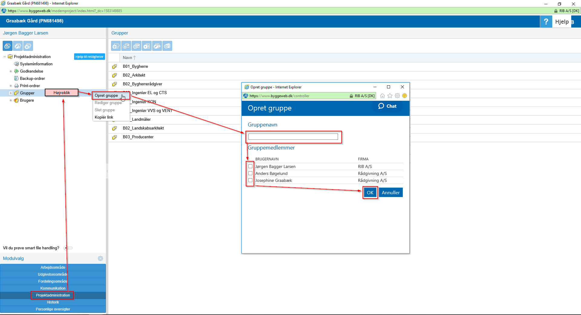Check the Jørgen Bagger Larsen checkbox

coord(250,166)
